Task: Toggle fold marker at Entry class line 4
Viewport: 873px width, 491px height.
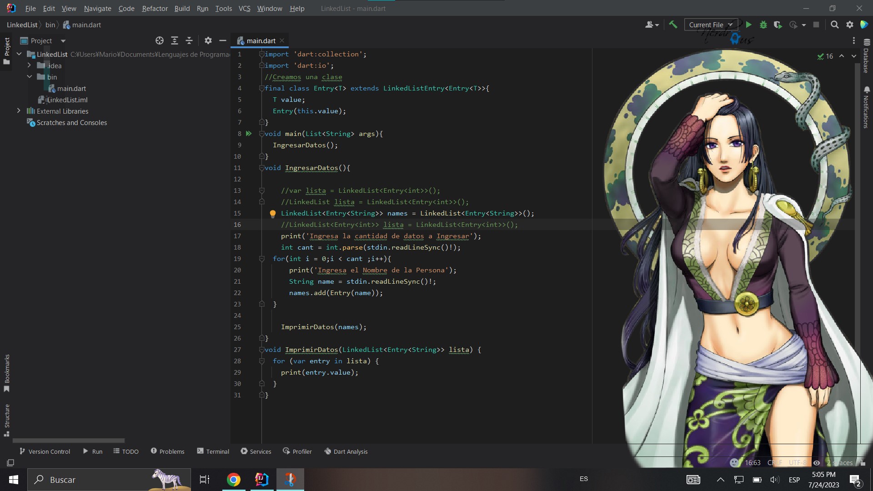Action: coord(262,88)
